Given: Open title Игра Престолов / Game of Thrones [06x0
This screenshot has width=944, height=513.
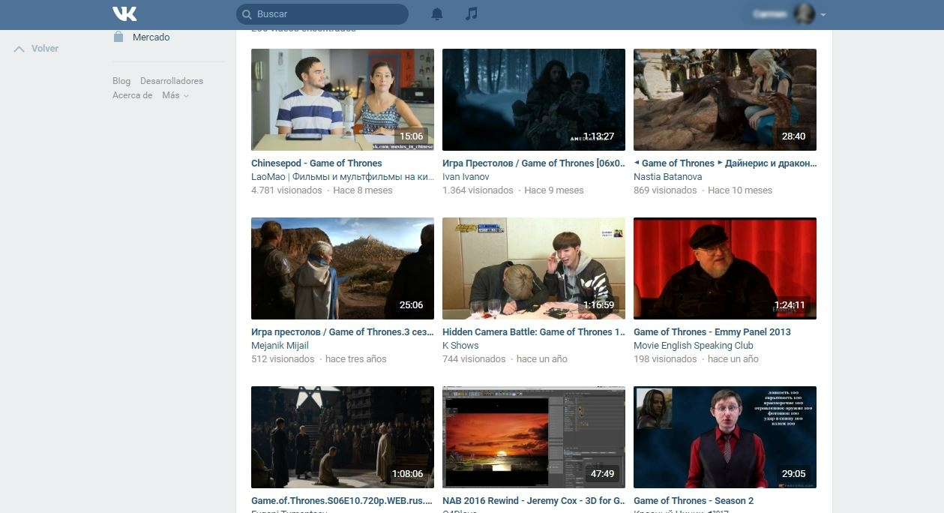Looking at the screenshot, I should click(x=534, y=163).
